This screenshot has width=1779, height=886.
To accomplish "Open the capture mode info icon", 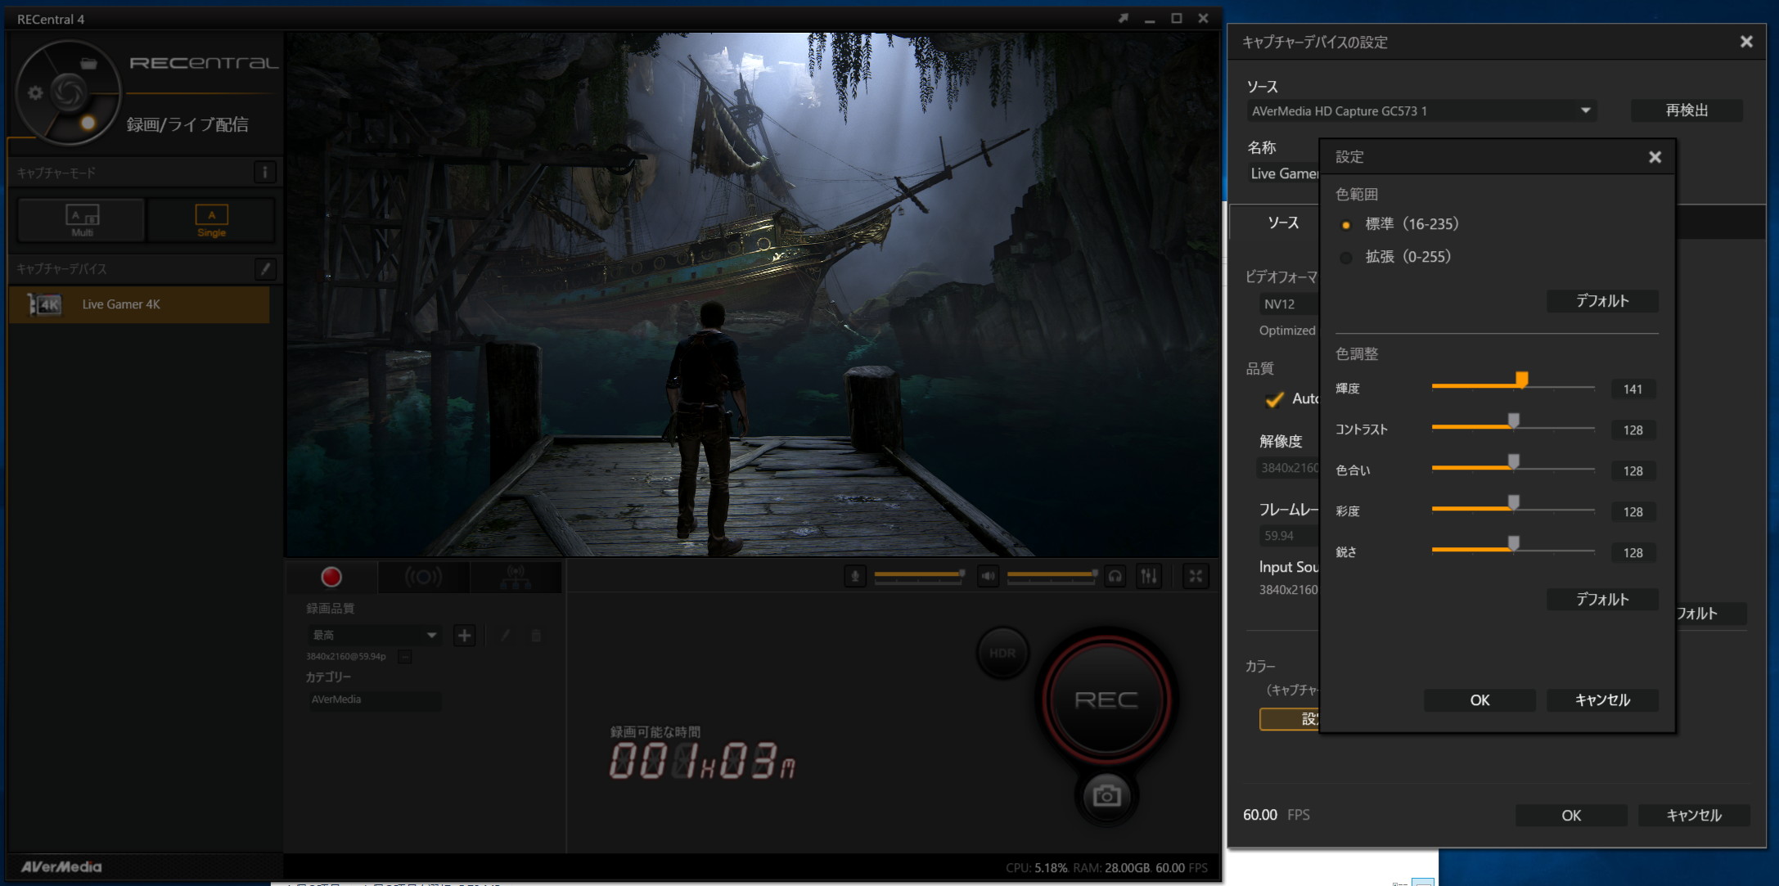I will pos(264,173).
